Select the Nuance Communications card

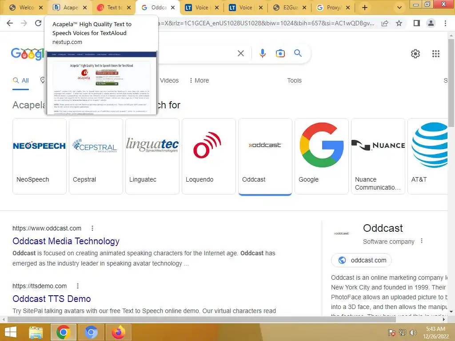click(x=378, y=156)
